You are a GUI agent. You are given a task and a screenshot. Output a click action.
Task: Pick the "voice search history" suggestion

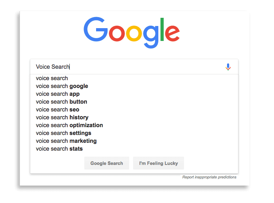click(62, 118)
